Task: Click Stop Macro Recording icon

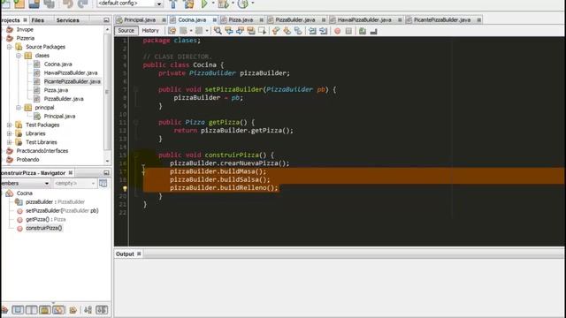Action: (348, 31)
